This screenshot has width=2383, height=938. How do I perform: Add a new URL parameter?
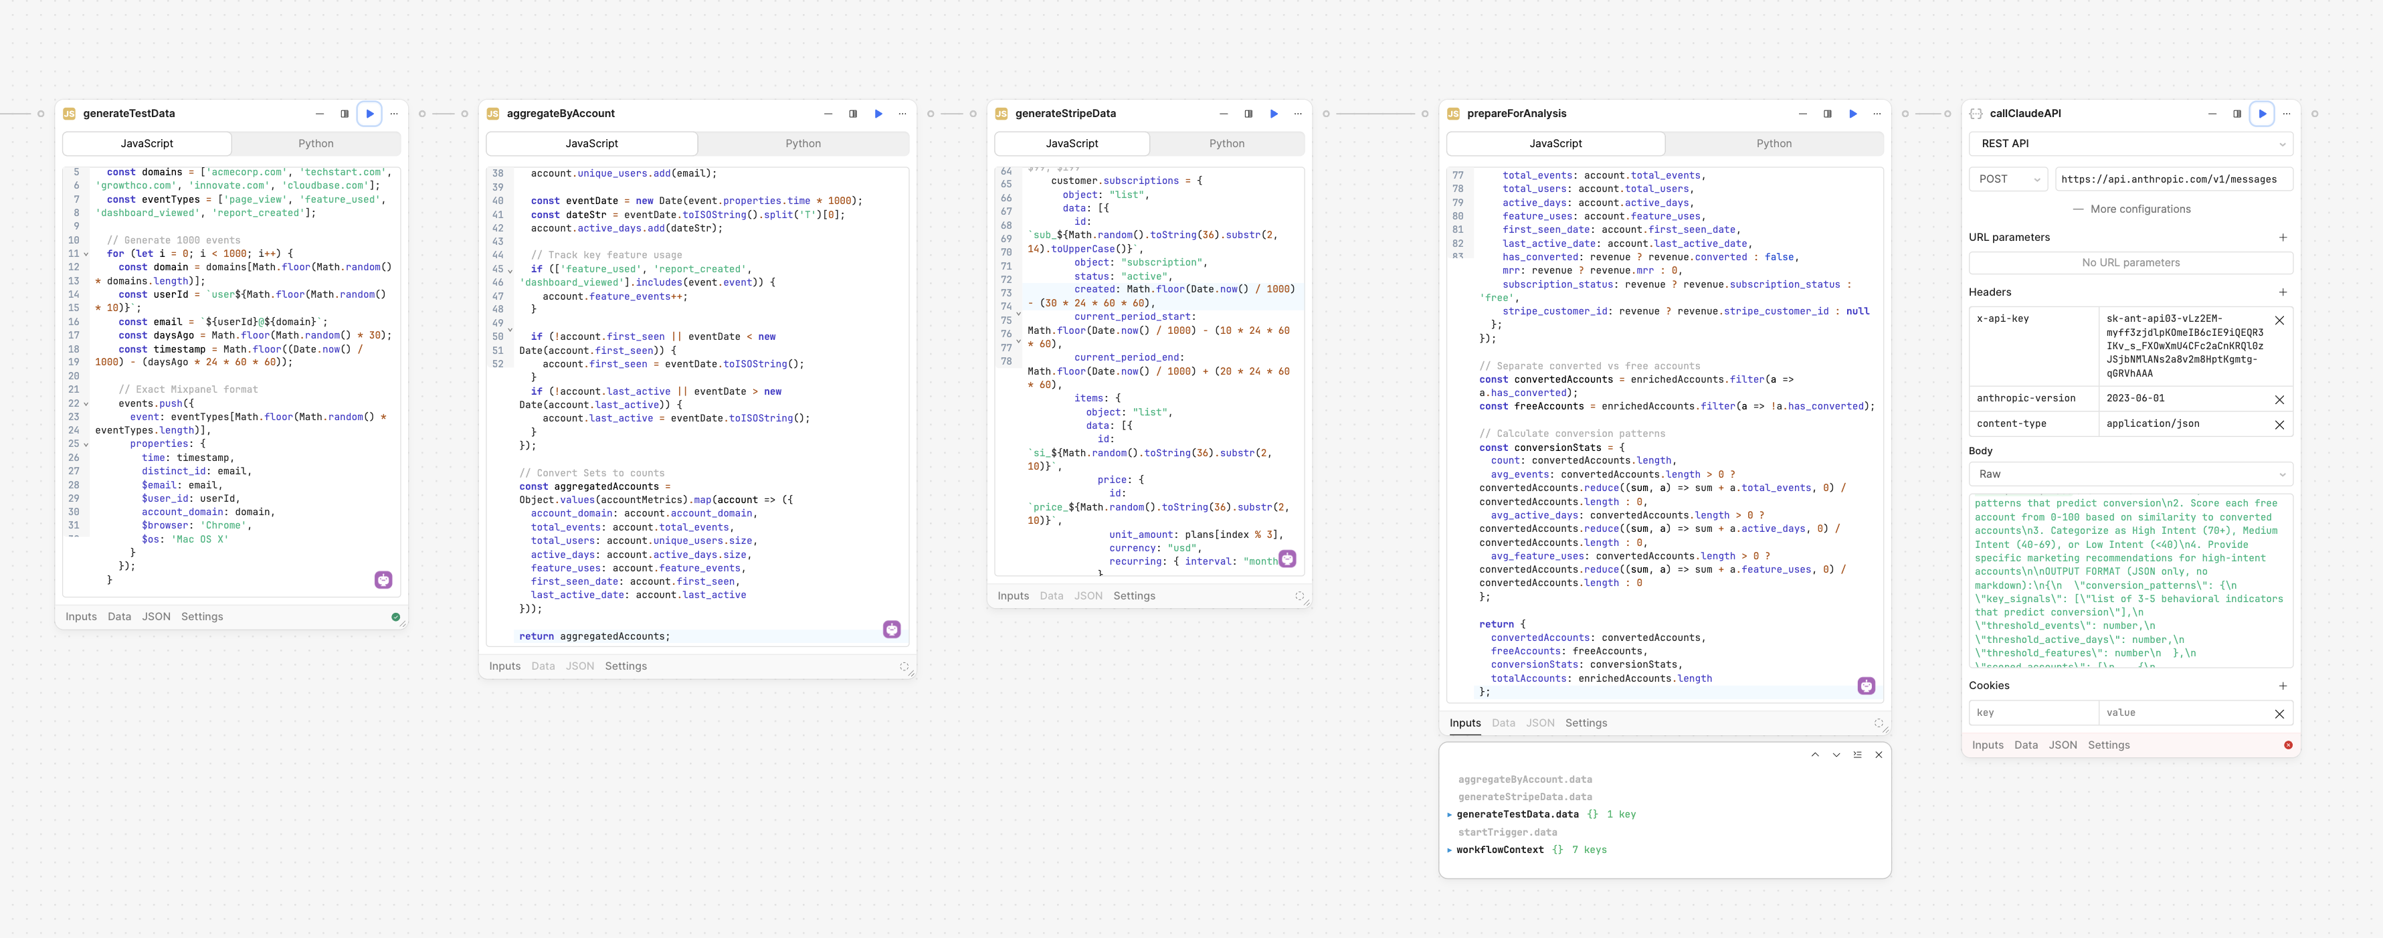2282,238
